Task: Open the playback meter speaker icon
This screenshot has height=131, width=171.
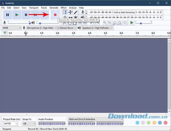Action: 83,17
